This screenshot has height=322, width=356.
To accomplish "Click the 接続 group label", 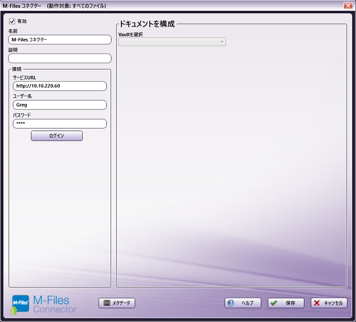I will pyautogui.click(x=17, y=69).
